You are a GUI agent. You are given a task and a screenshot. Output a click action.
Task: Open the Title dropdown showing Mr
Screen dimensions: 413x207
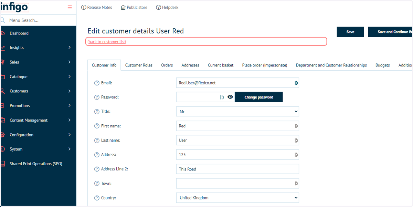237,112
